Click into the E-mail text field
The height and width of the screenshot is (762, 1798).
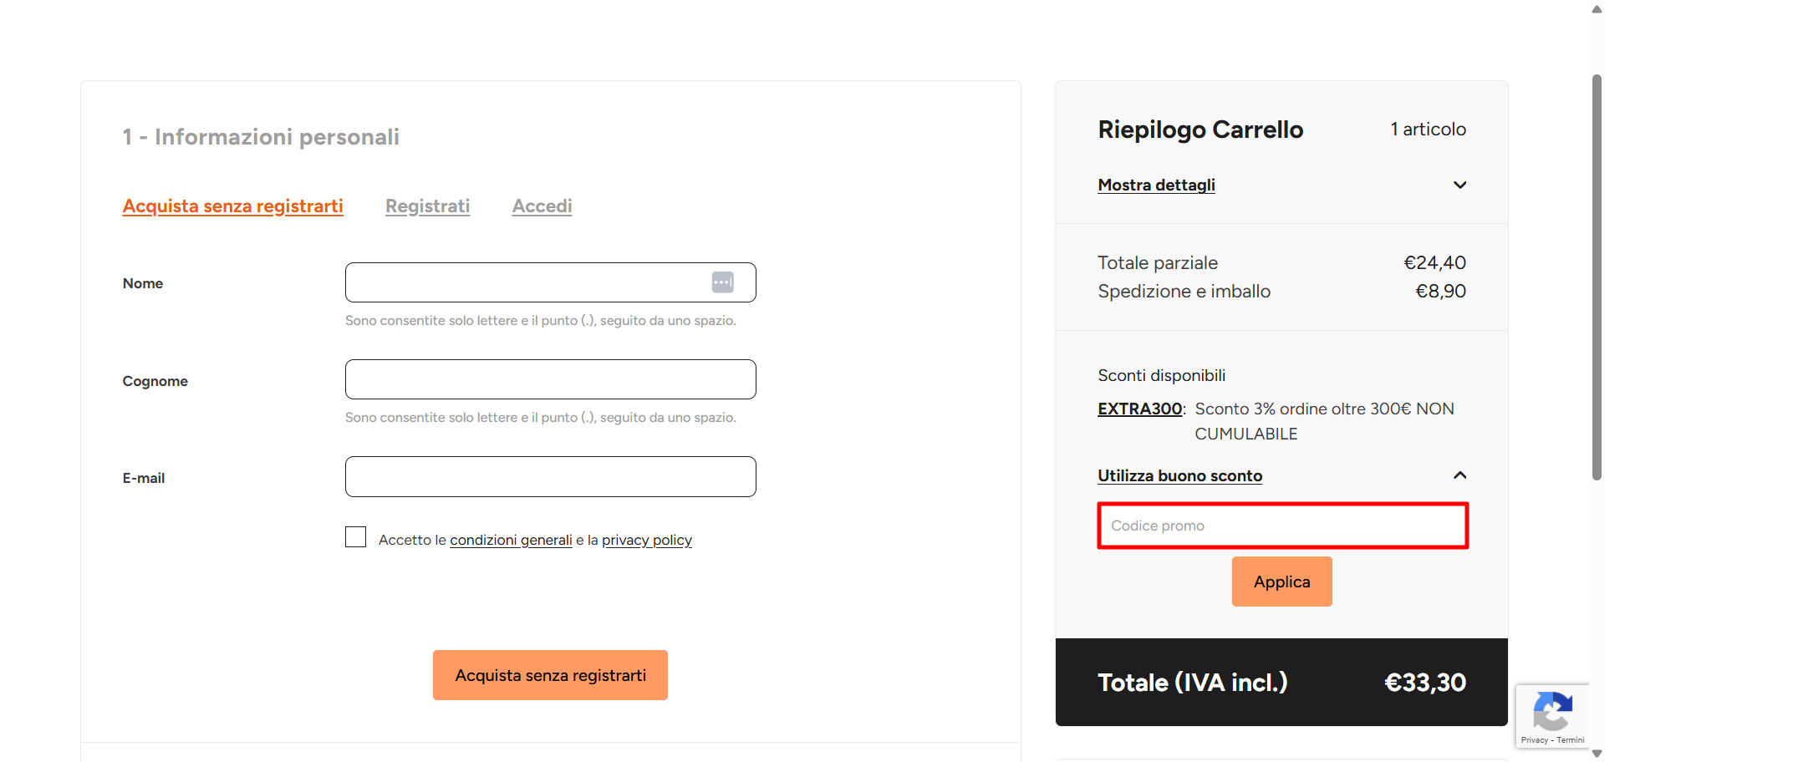click(550, 476)
